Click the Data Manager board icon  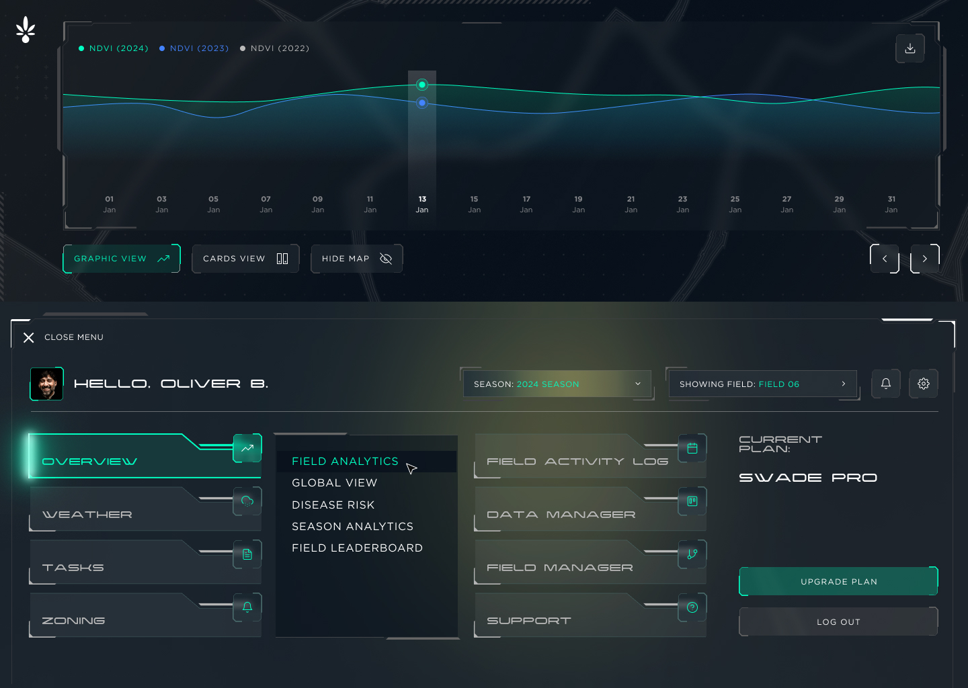(692, 501)
